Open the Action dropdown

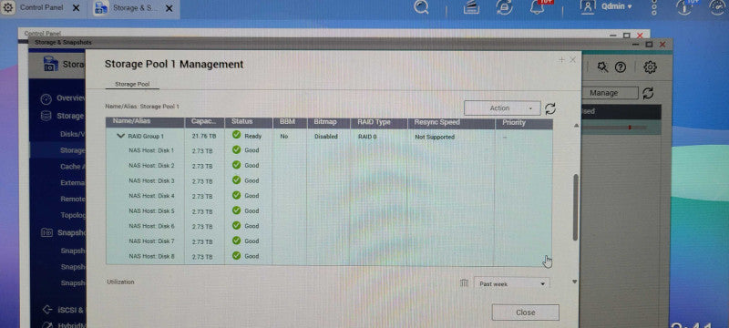tap(502, 108)
